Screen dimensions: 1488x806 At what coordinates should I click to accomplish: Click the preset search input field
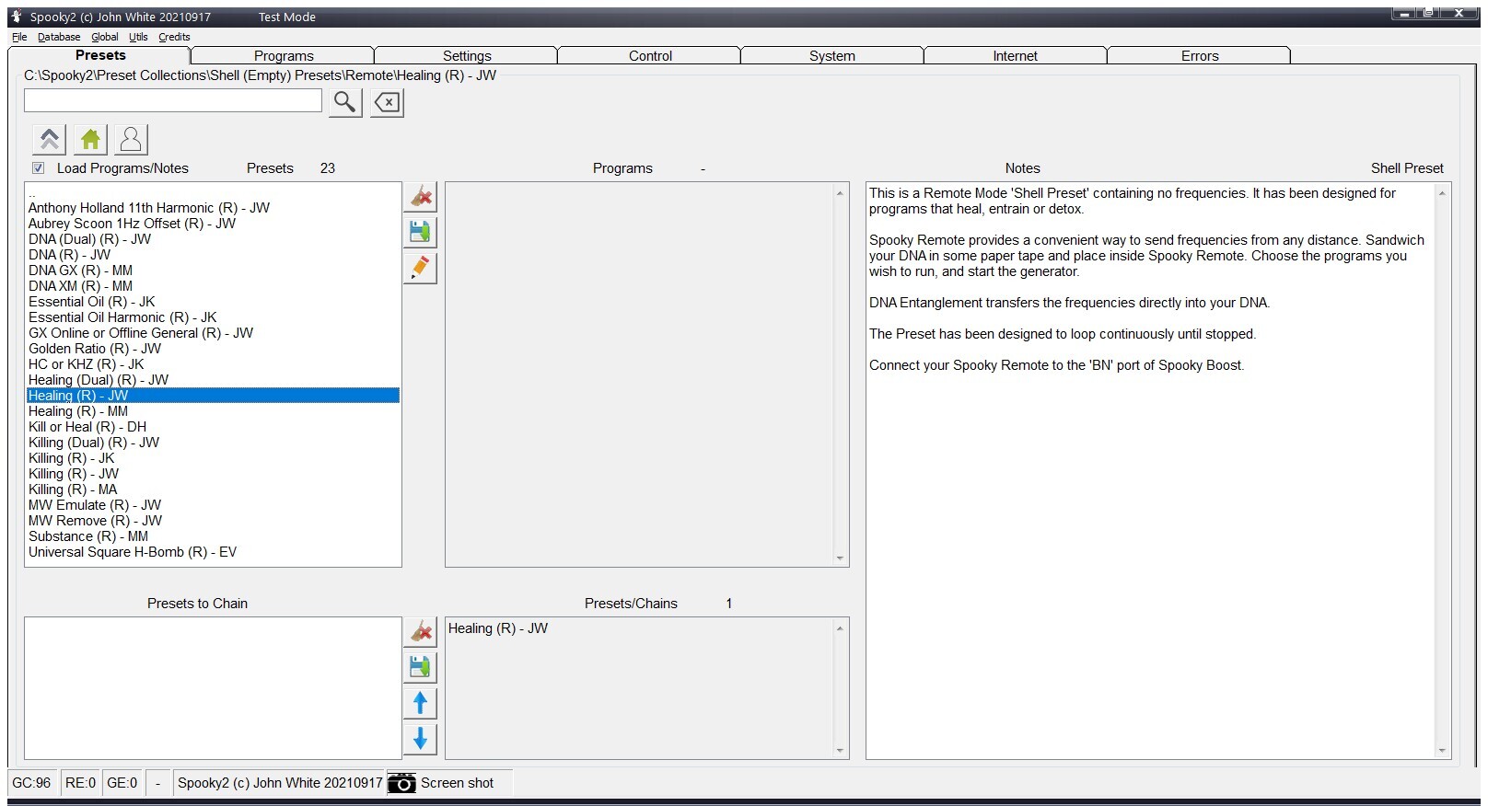(173, 101)
